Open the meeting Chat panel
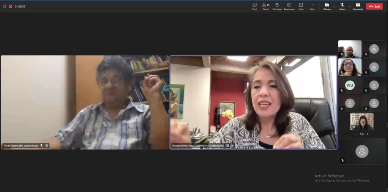The image size is (388, 192). pyautogui.click(x=255, y=6)
